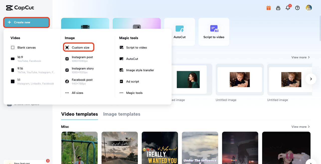Open Ad script tool
Screen dimensions: 321x164
(129, 81)
